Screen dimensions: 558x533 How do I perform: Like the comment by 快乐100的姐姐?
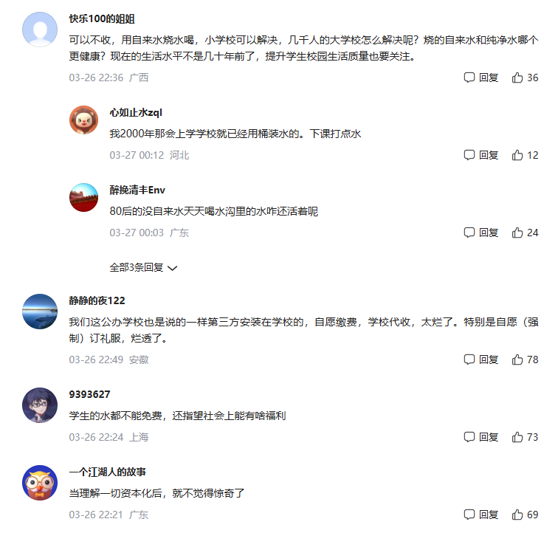pos(525,78)
